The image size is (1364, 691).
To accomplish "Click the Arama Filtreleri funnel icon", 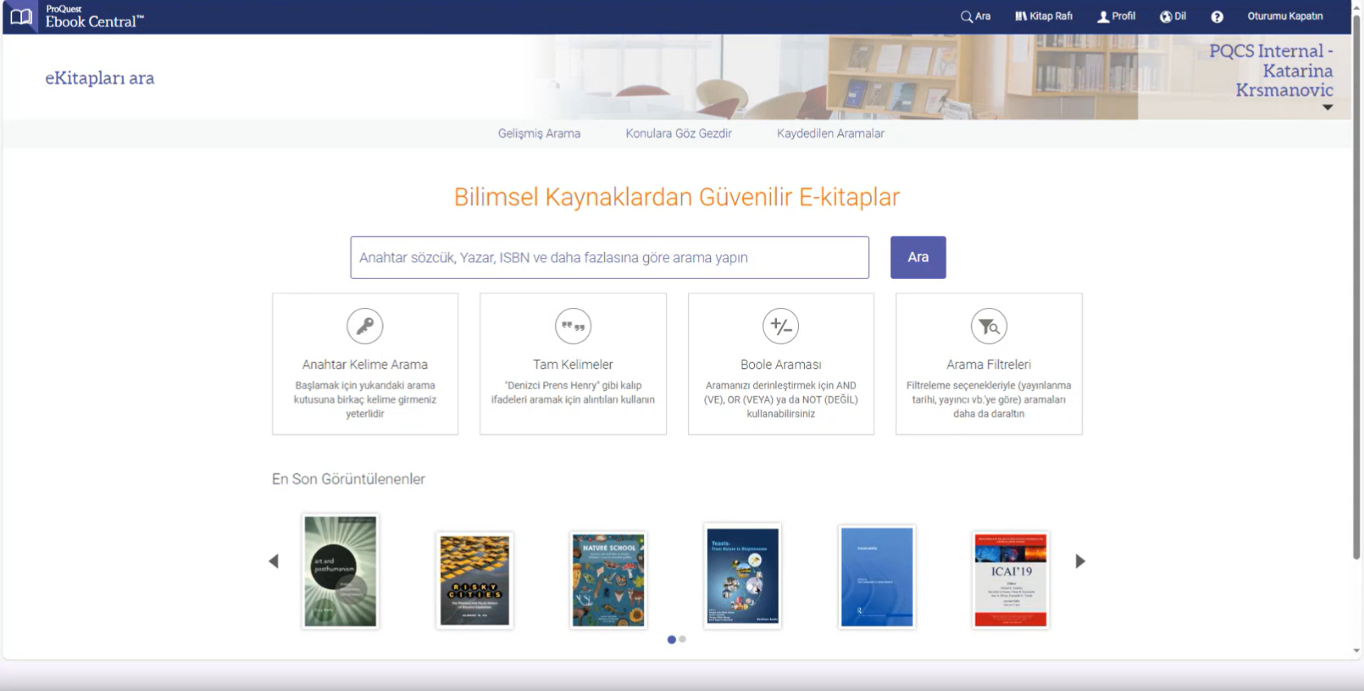I will (x=989, y=327).
